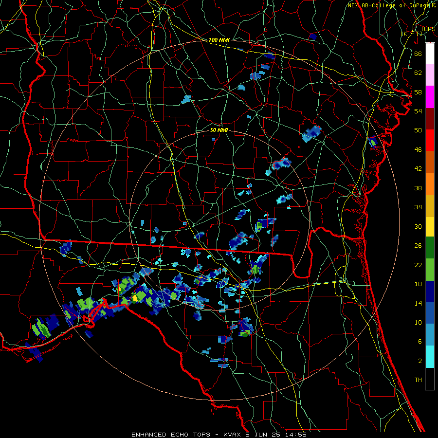Viewport: 438px width, 438px height.
Task: Click the 'TH' threshold legend label
Action: [418, 380]
